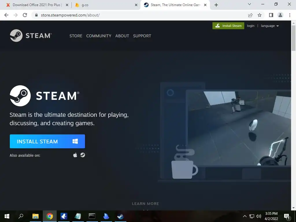Select the SteamOS download icon
The height and width of the screenshot is (222, 296).
pyautogui.click(x=83, y=155)
